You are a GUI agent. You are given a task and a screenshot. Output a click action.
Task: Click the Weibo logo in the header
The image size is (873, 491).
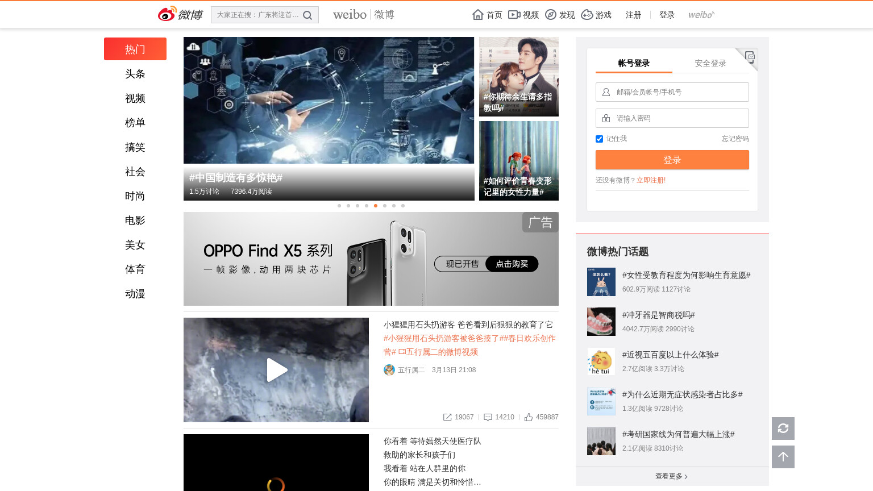click(x=180, y=14)
